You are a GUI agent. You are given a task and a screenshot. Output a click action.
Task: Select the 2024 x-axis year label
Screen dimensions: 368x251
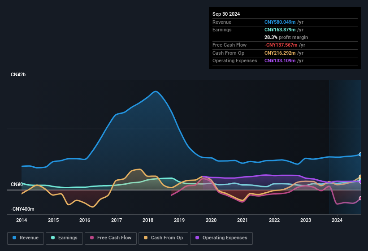(x=337, y=220)
